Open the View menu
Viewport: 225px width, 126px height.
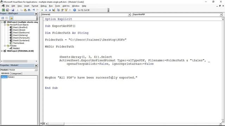20,6
